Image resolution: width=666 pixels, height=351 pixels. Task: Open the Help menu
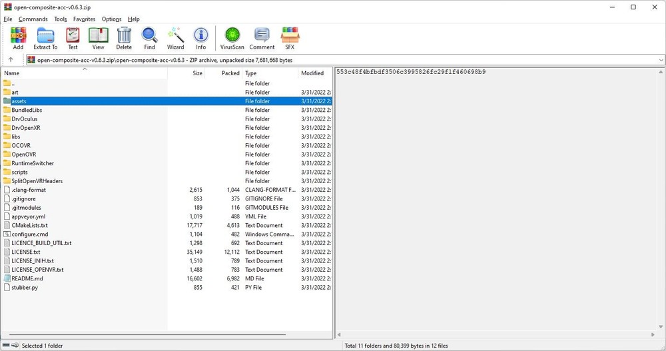(x=134, y=19)
